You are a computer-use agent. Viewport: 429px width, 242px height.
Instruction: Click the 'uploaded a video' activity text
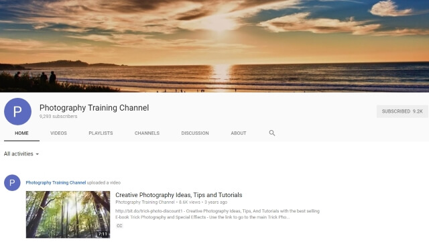pyautogui.click(x=104, y=182)
